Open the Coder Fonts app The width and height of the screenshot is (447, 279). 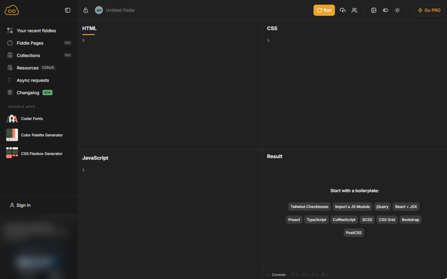point(24,119)
